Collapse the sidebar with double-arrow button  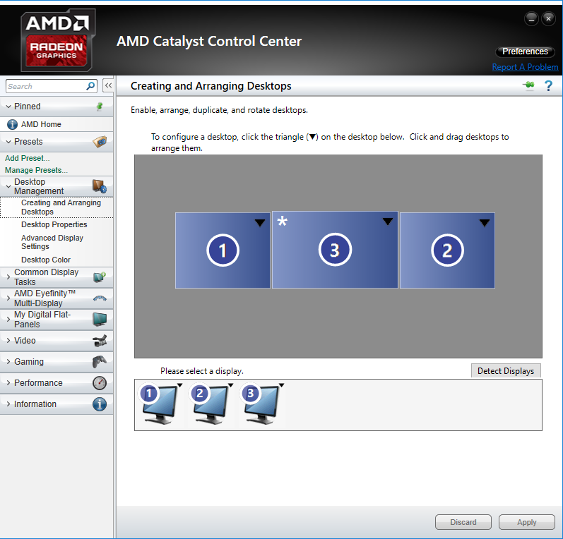coord(108,86)
